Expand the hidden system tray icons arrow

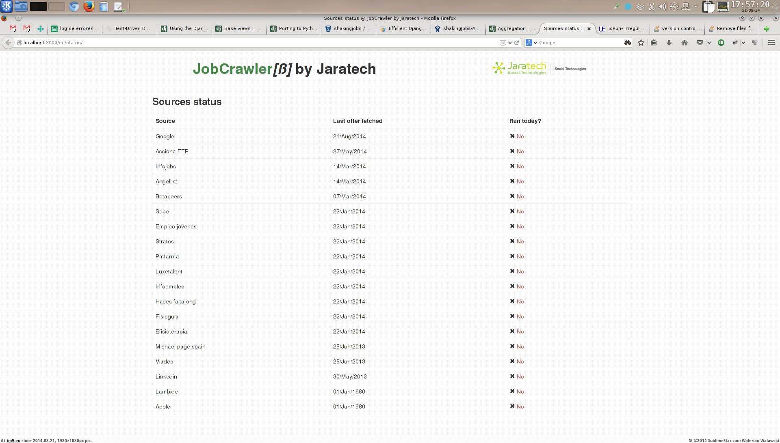[x=695, y=6]
